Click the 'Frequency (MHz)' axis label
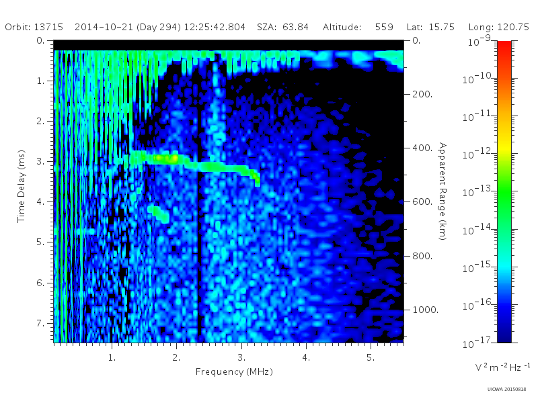The height and width of the screenshot is (403, 538). point(234,371)
